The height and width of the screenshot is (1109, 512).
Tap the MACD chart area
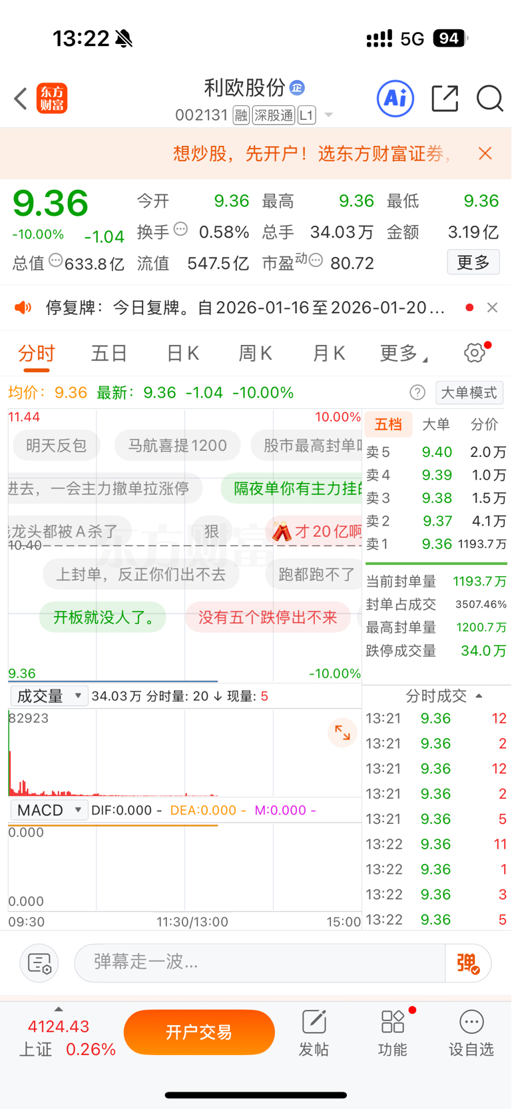tap(185, 867)
